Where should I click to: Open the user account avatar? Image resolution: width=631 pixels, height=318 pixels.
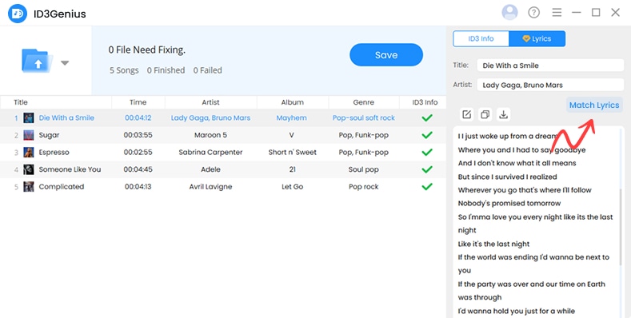point(509,13)
